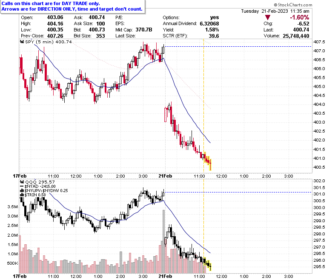The height and width of the screenshot is (280, 332).
Task: Click the EPS label
Action: [x=120, y=24]
